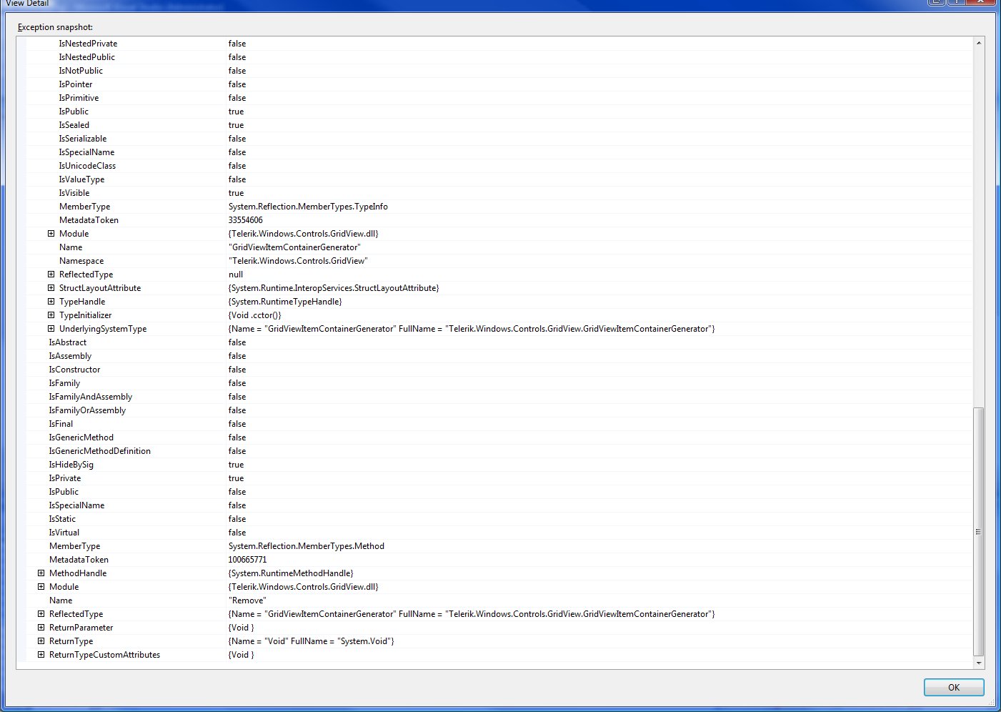This screenshot has height=712, width=1001.
Task: Select the IsAssembly row
Action: (499, 356)
